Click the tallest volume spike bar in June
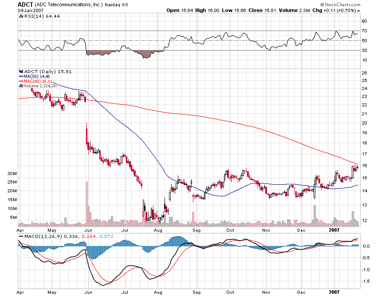The width and height of the screenshot is (377, 296). coord(87,204)
